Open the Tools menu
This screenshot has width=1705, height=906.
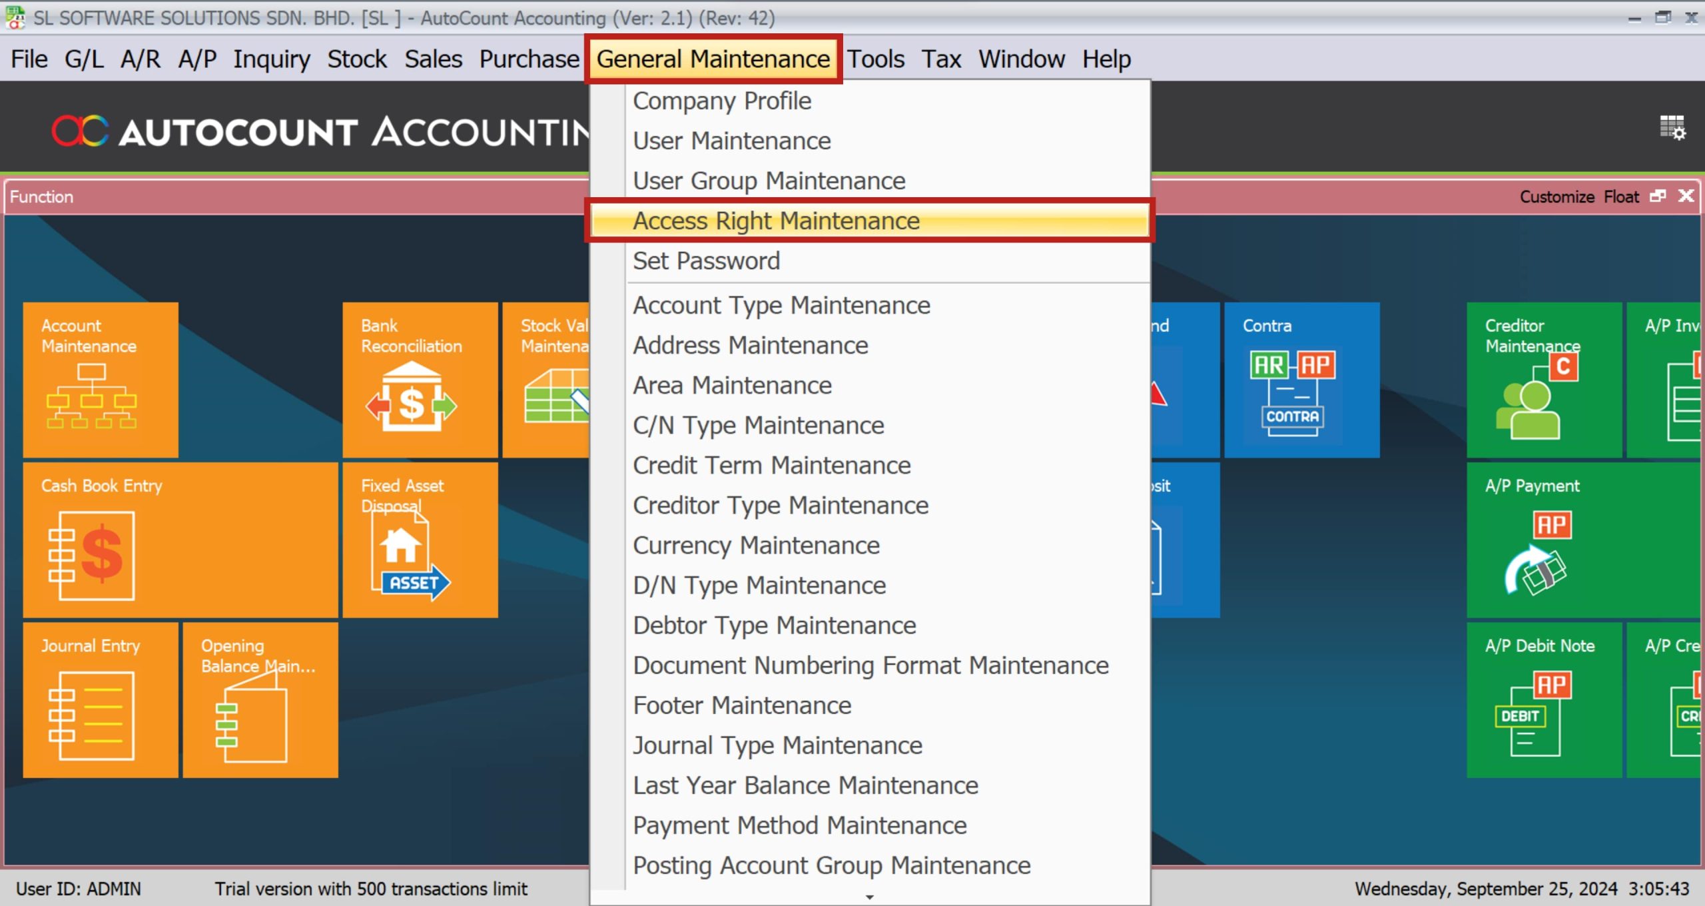click(x=875, y=58)
